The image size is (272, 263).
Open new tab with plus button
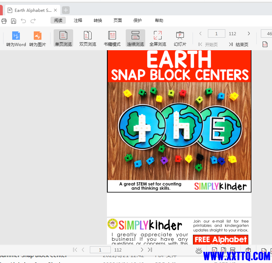[x=66, y=10]
